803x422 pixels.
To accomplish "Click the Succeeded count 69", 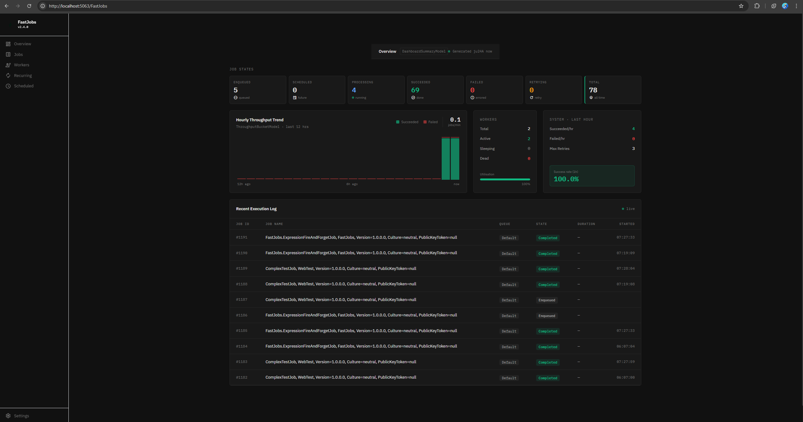I will point(415,90).
